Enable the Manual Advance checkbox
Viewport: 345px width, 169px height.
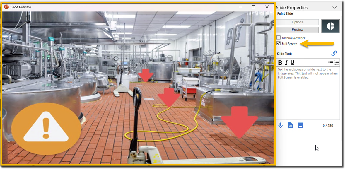coord(279,38)
